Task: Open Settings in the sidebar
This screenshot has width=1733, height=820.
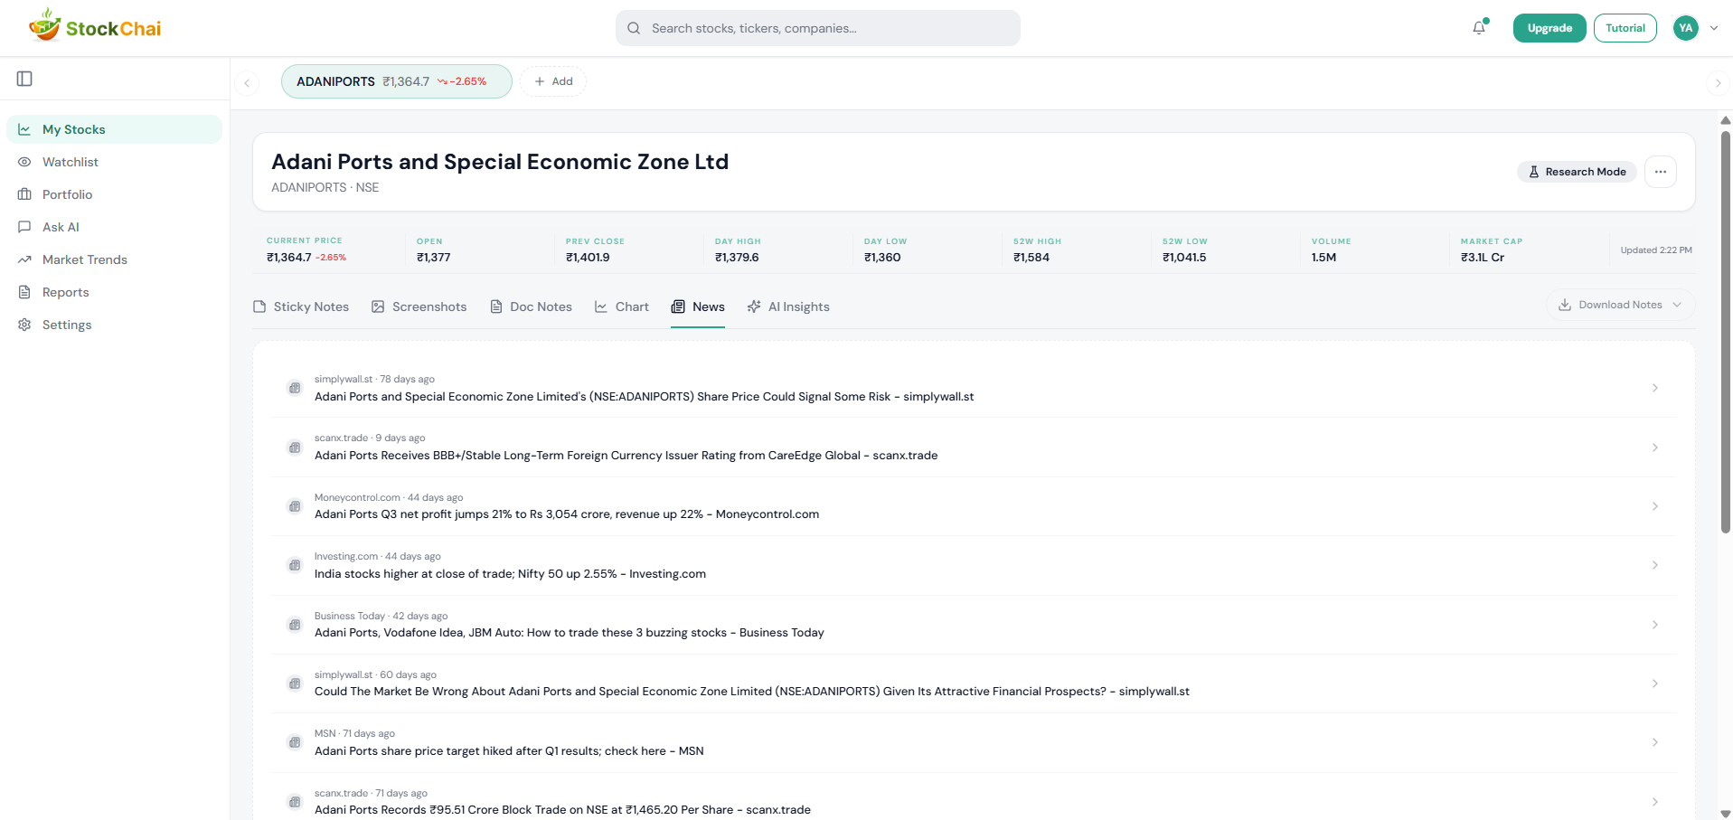Action: [114, 325]
